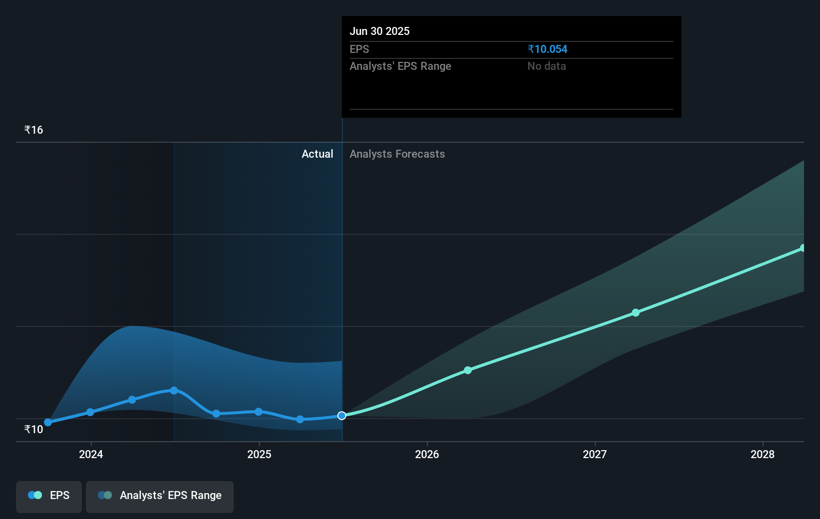The image size is (820, 519).
Task: Click the teal forecast range shaded area
Action: coord(699,279)
